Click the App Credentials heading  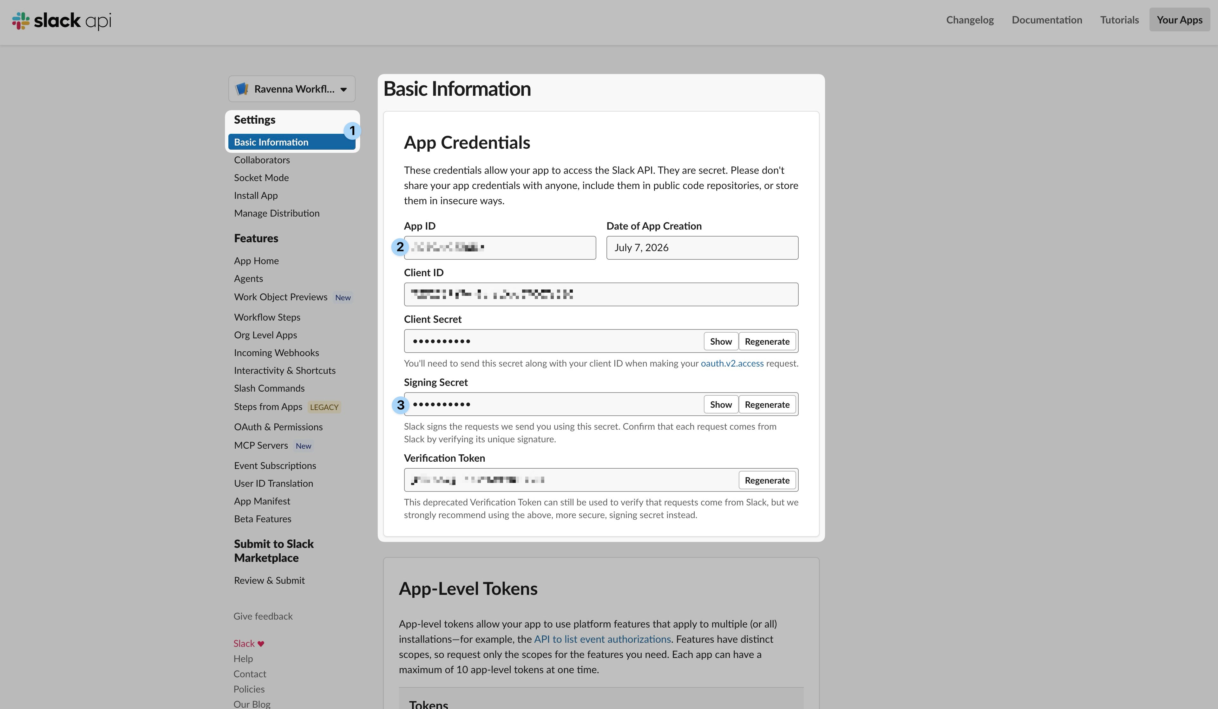tap(467, 143)
